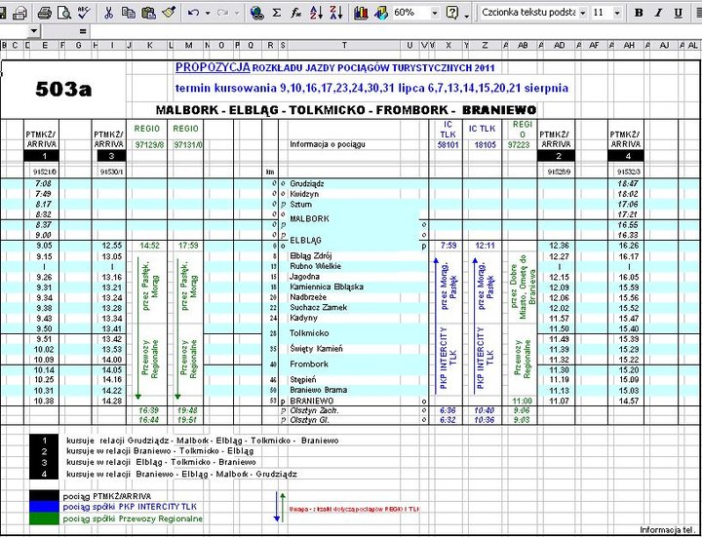Image resolution: width=702 pixels, height=537 pixels.
Task: Select the MALBORK station cell
Action: pos(309,218)
